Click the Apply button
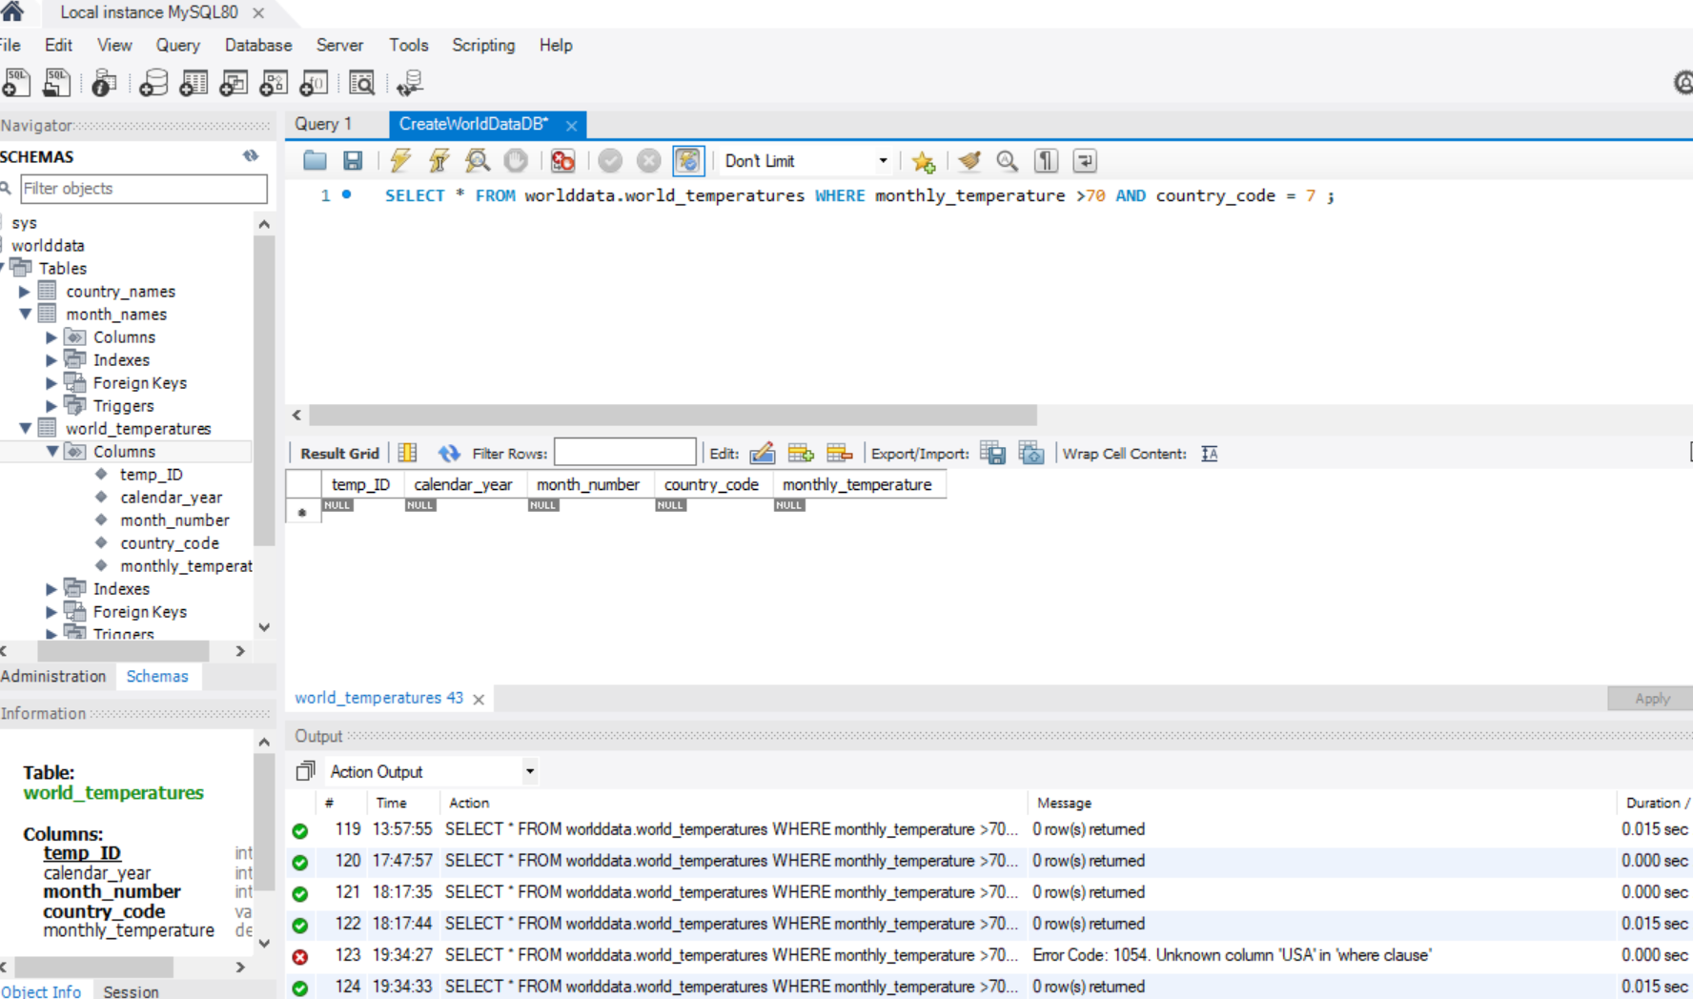This screenshot has height=999, width=1693. (1651, 698)
